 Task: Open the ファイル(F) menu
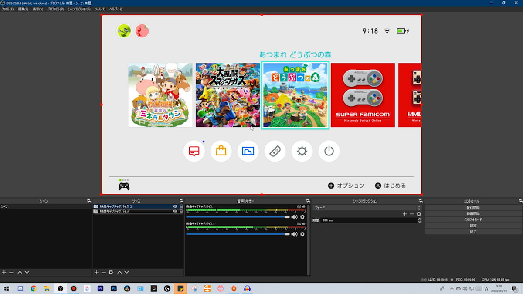tap(8, 9)
